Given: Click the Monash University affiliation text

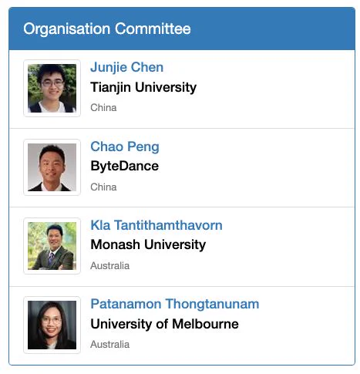Looking at the screenshot, I should [x=148, y=244].
